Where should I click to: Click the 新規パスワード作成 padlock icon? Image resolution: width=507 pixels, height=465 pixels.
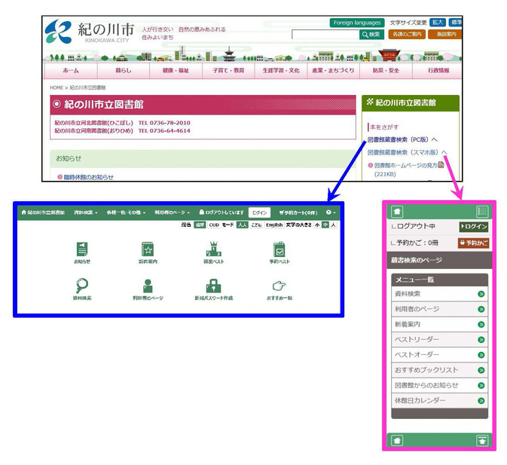point(213,286)
